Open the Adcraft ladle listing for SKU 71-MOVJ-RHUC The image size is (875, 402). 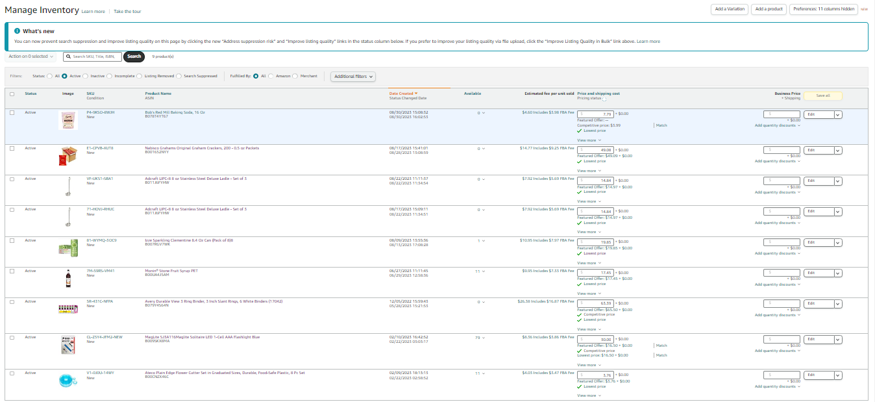click(x=195, y=209)
